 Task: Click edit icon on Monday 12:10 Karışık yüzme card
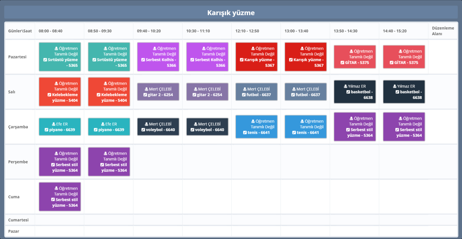(242, 60)
